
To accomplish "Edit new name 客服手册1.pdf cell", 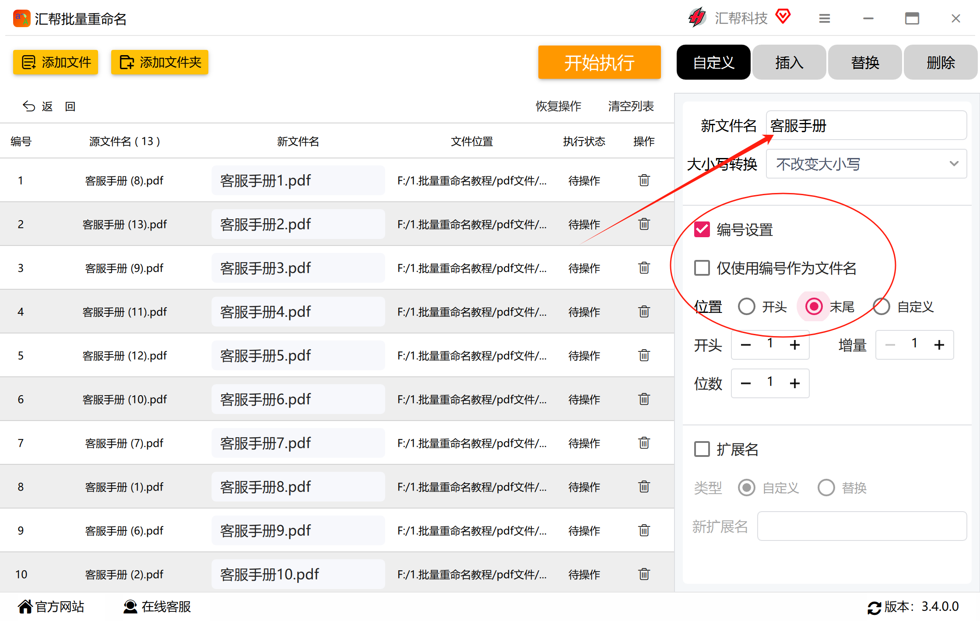I will point(298,180).
